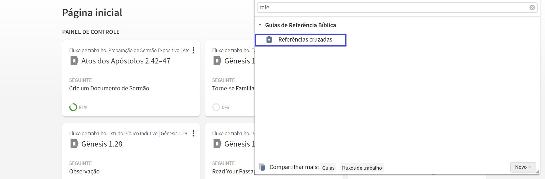Image resolution: width=545 pixels, height=179 pixels.
Task: Click the 0% progress circle
Action: pyautogui.click(x=216, y=107)
